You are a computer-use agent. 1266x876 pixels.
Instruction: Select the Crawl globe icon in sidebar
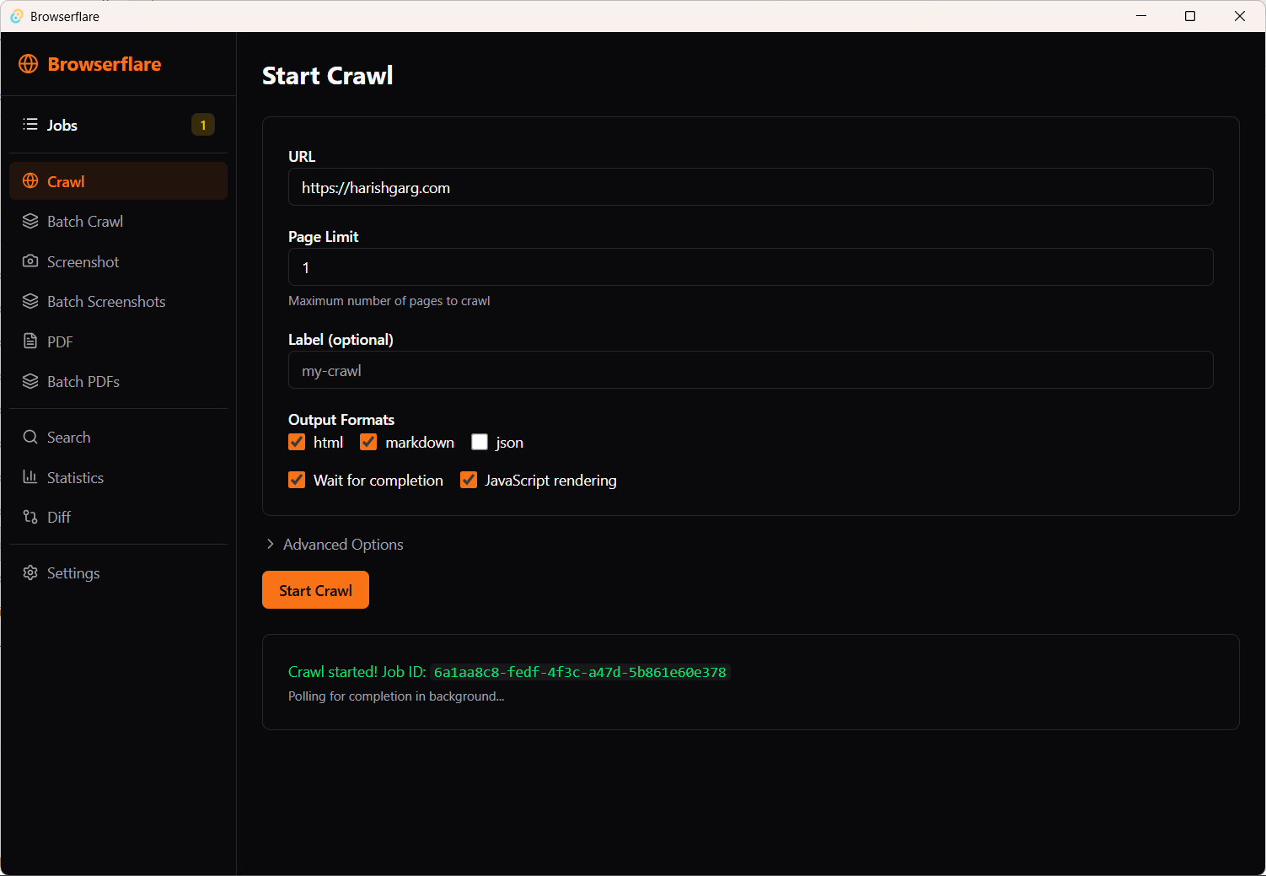click(x=30, y=180)
